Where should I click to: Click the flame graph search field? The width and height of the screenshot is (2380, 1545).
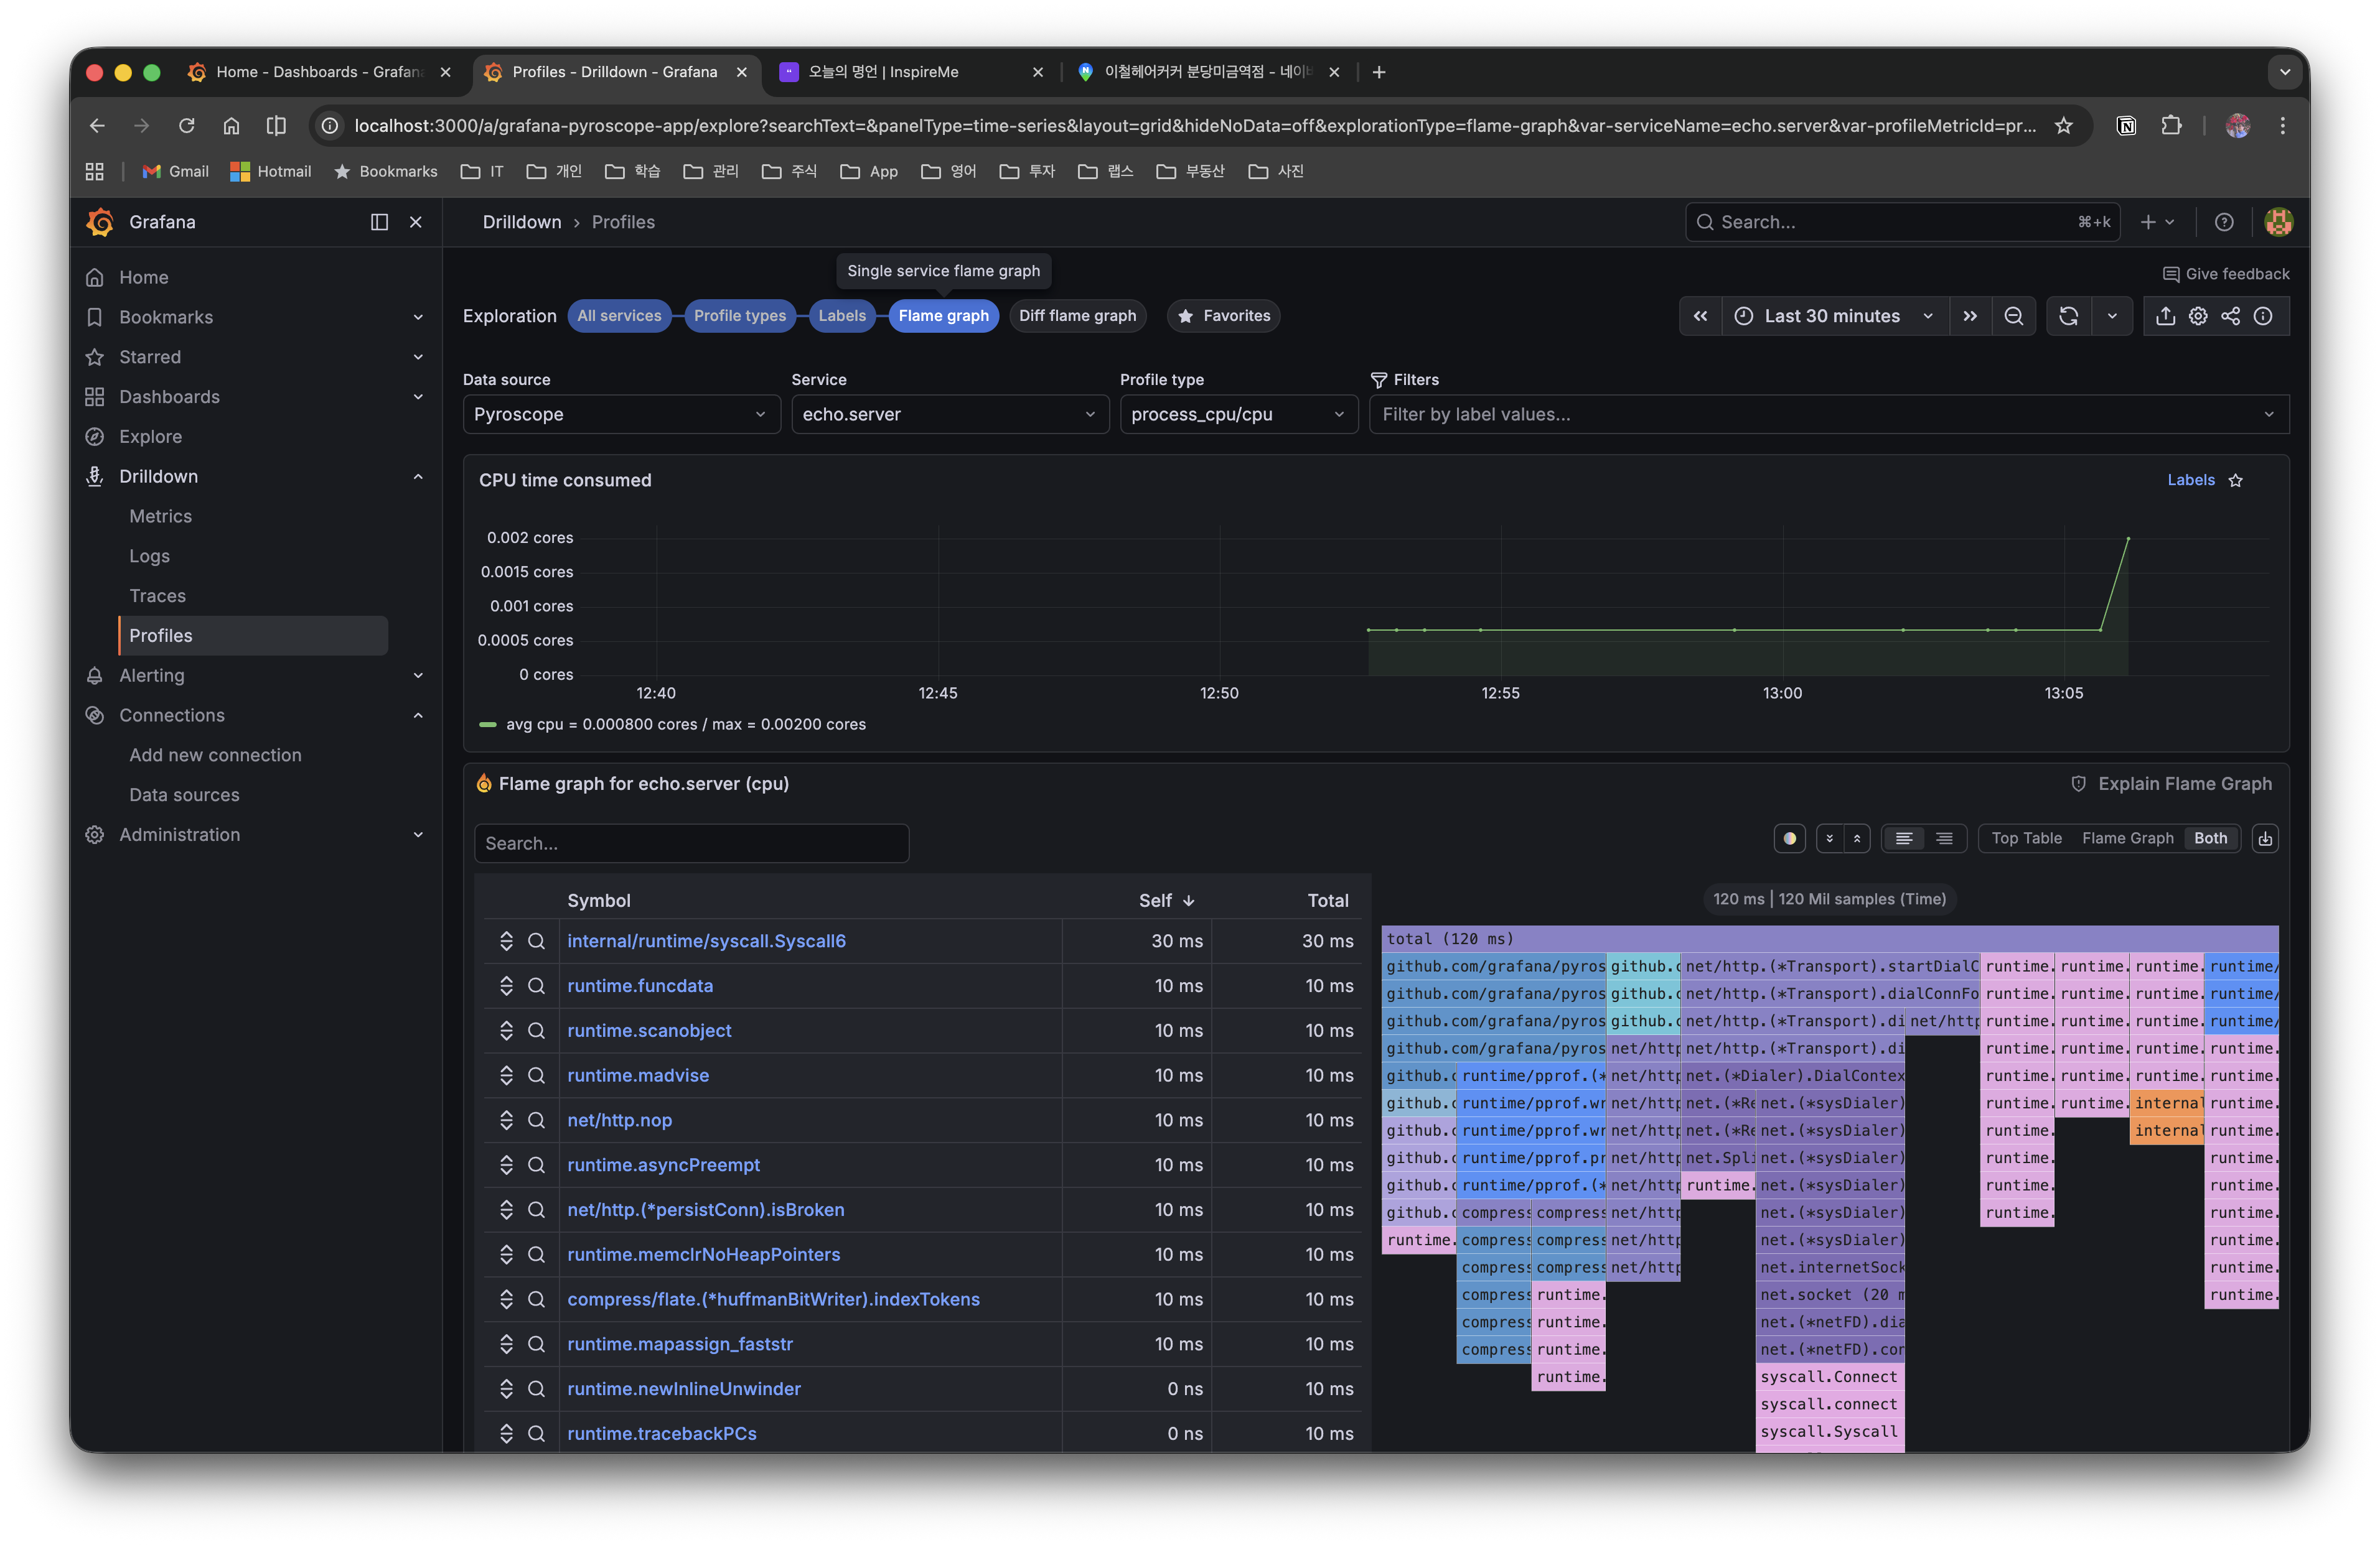(691, 843)
